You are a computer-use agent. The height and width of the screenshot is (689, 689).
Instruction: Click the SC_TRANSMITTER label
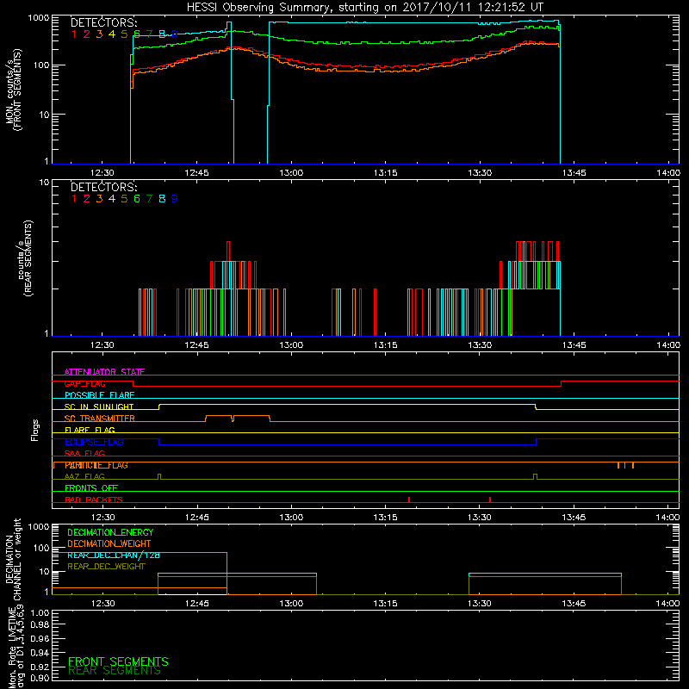[99, 419]
